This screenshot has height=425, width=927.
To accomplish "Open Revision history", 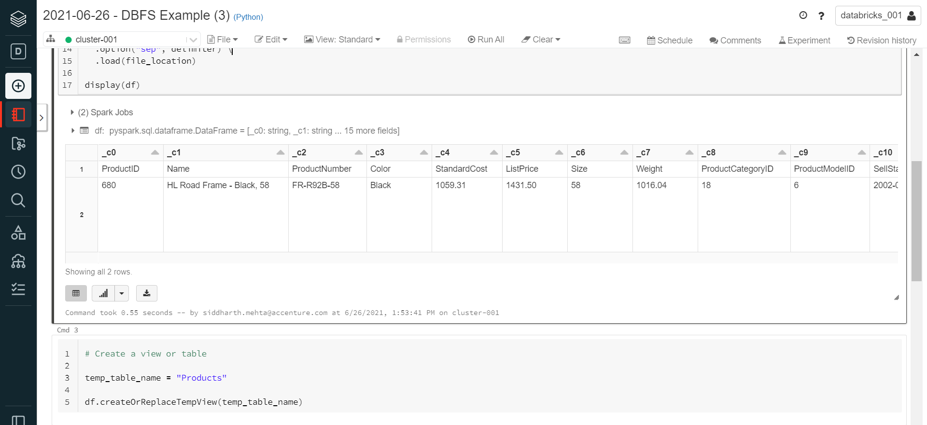I will click(882, 41).
